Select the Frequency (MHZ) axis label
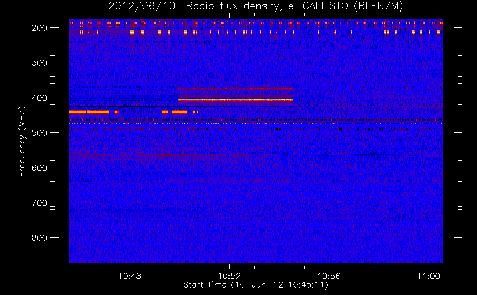 pyautogui.click(x=22, y=141)
